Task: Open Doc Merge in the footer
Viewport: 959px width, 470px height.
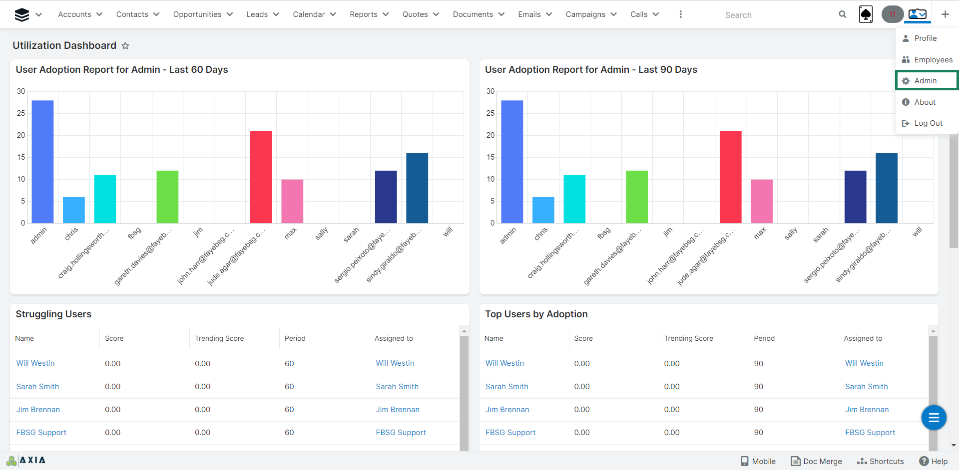Action: pyautogui.click(x=817, y=461)
